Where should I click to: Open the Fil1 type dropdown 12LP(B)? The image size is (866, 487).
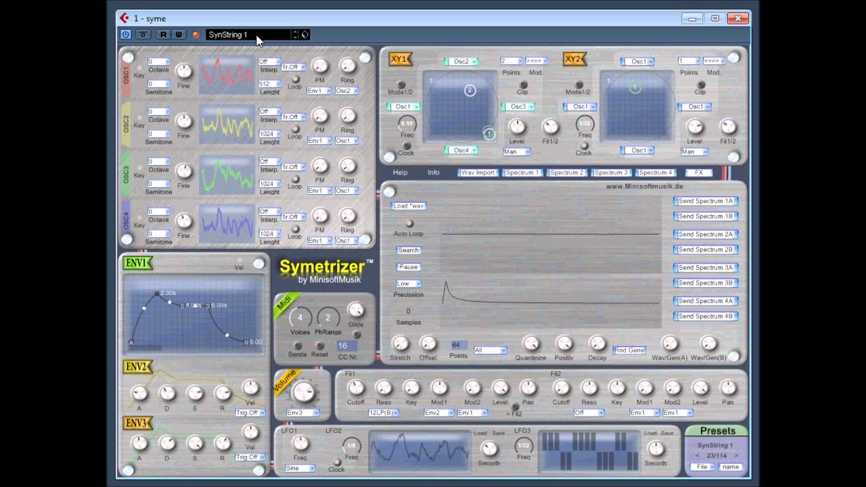(384, 413)
